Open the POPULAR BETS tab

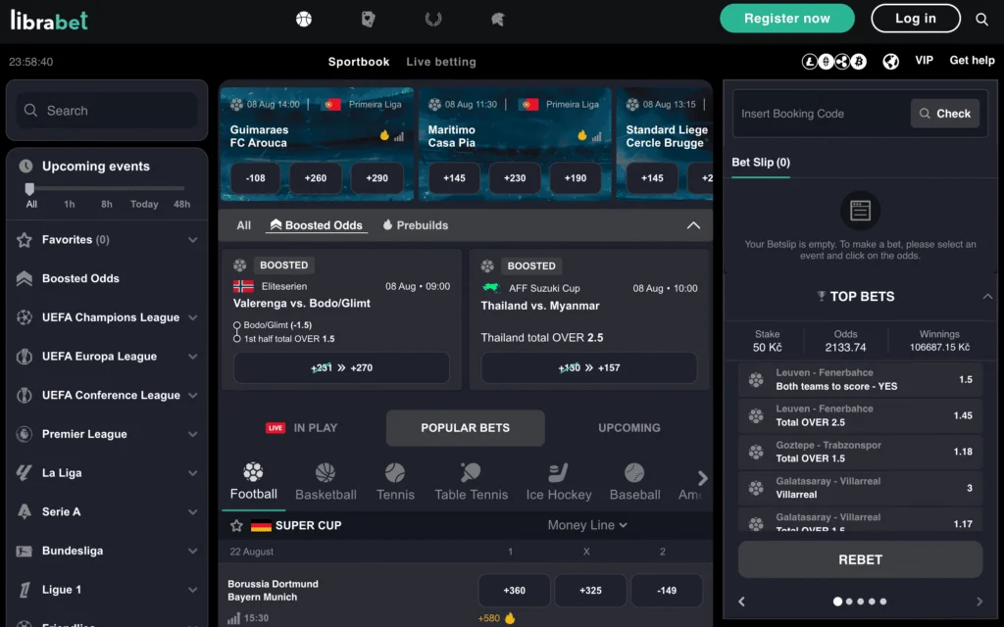(x=466, y=428)
